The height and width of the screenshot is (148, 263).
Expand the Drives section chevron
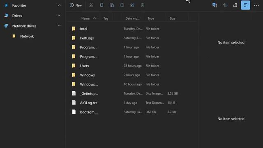pyautogui.click(x=59, y=16)
